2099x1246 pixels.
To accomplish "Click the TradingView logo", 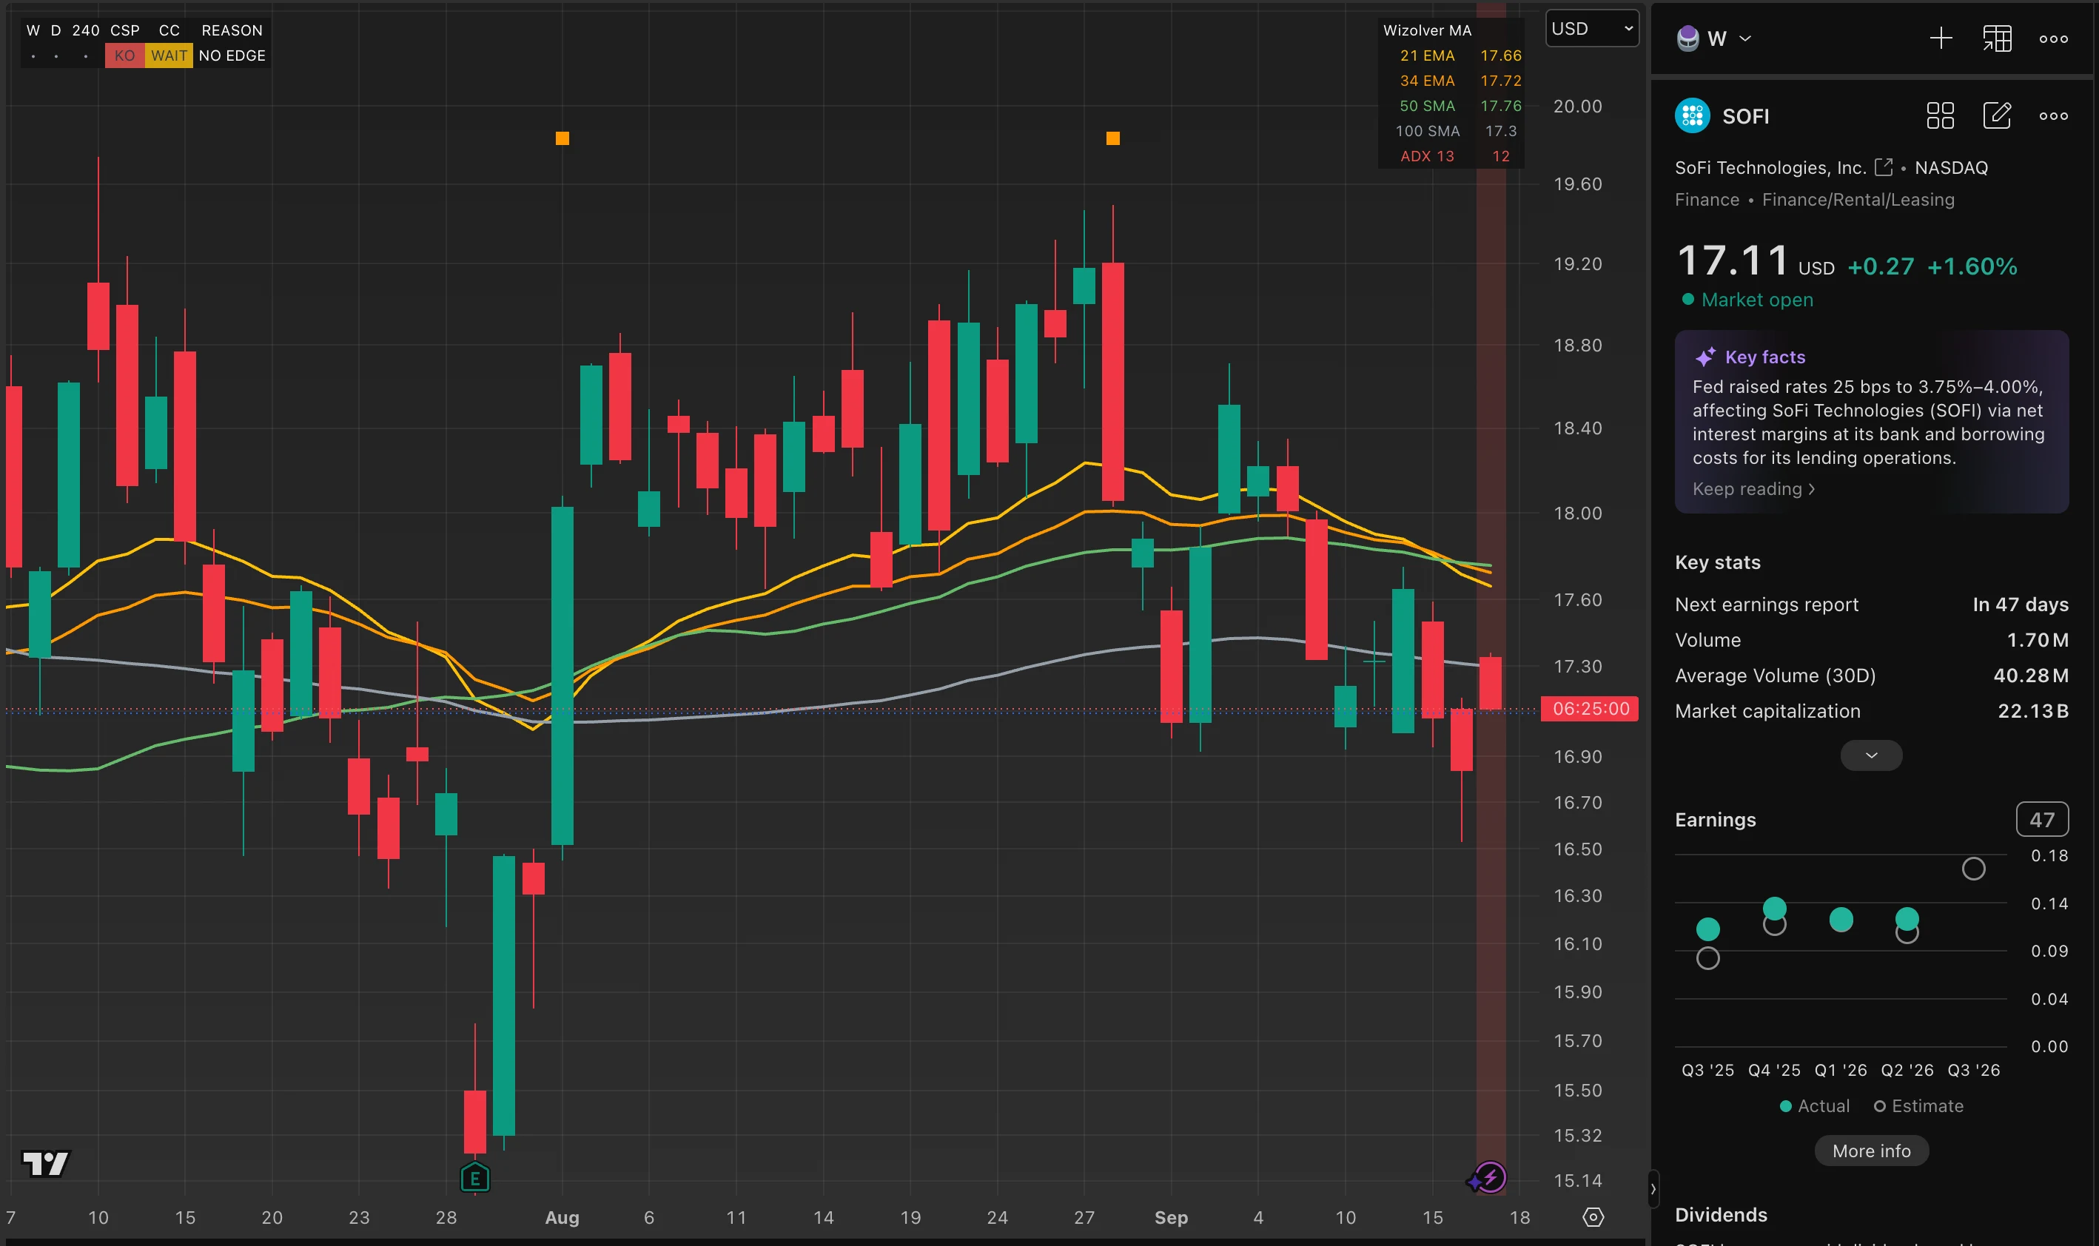I will 45,1164.
